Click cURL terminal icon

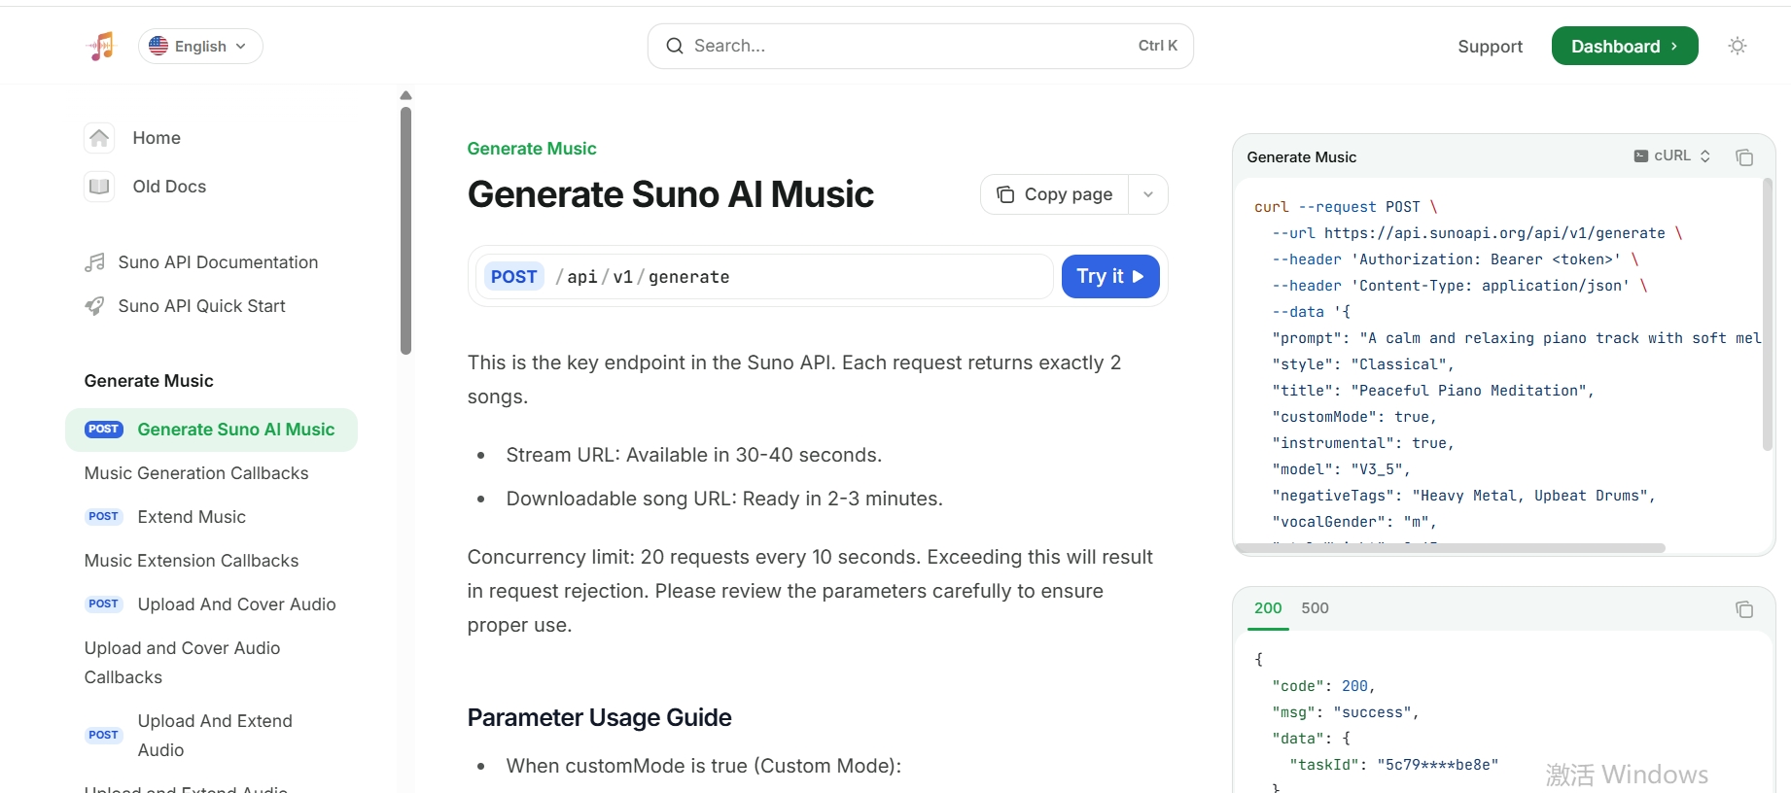pos(1641,155)
